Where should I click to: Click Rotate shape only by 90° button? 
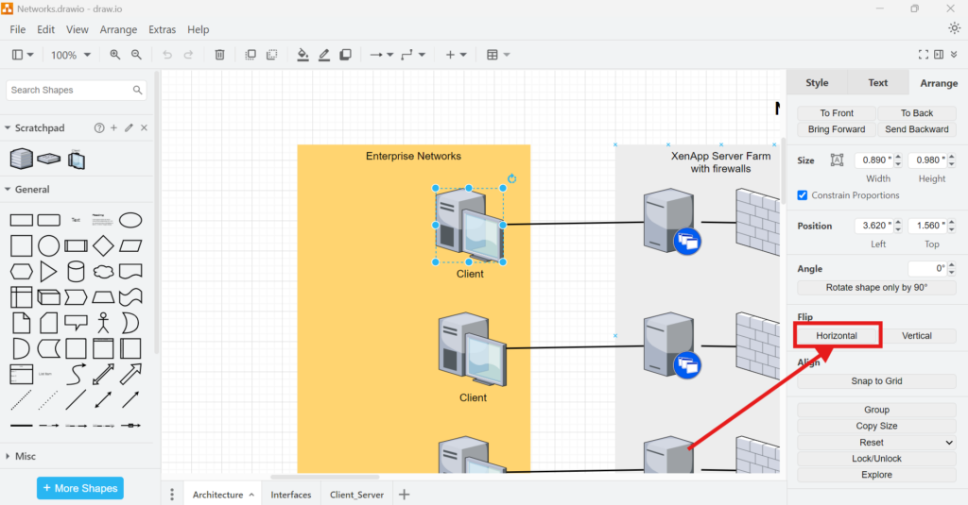click(x=876, y=287)
